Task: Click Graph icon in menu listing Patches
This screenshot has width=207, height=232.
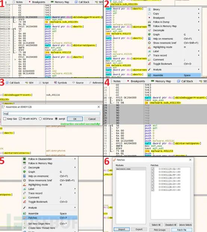Action: (x=25, y=172)
